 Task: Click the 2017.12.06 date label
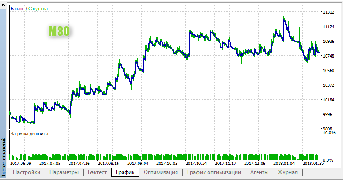255,163
